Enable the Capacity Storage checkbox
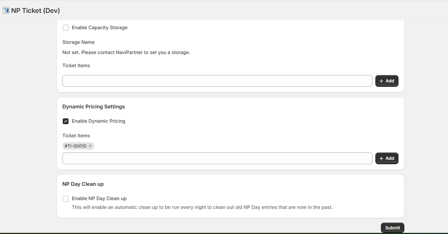 [66, 28]
